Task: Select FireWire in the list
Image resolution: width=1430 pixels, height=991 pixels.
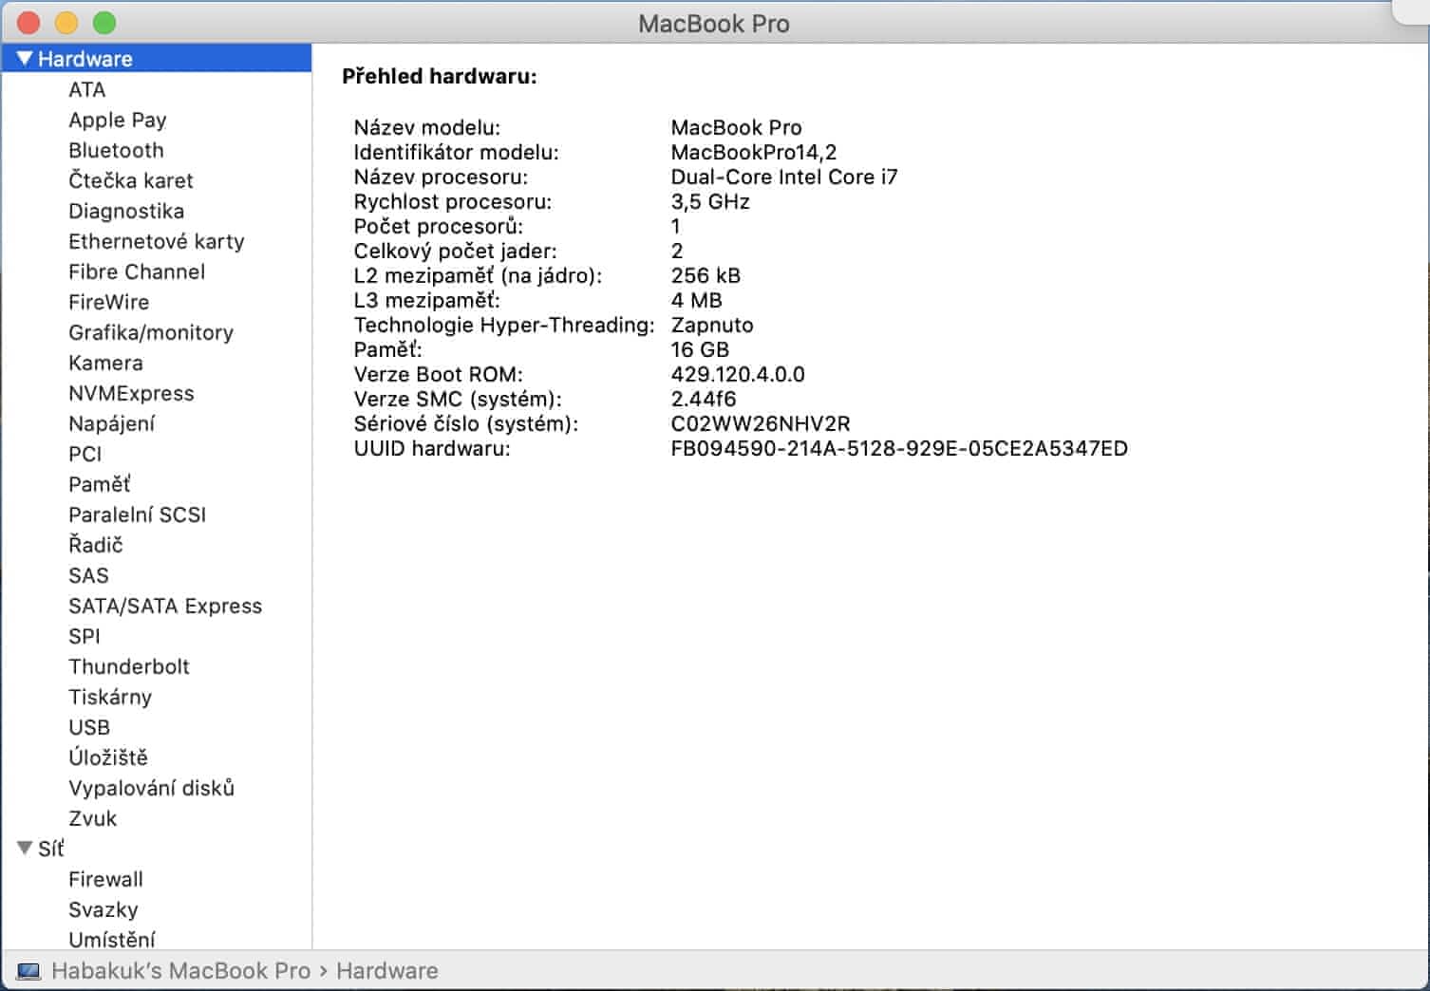Action: pyautogui.click(x=108, y=302)
